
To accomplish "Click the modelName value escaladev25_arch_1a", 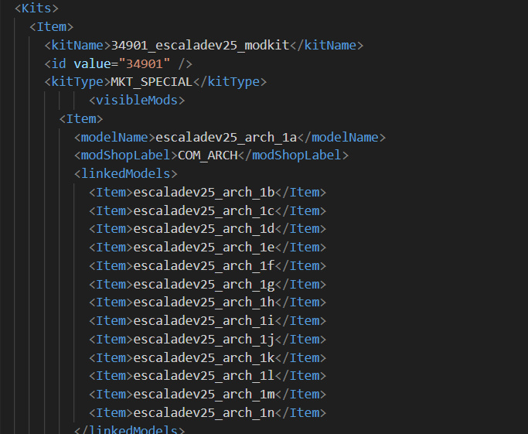I will (227, 137).
